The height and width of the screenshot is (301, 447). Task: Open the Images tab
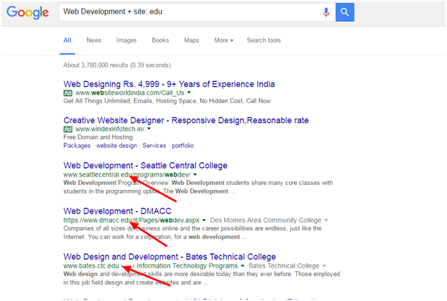(126, 41)
